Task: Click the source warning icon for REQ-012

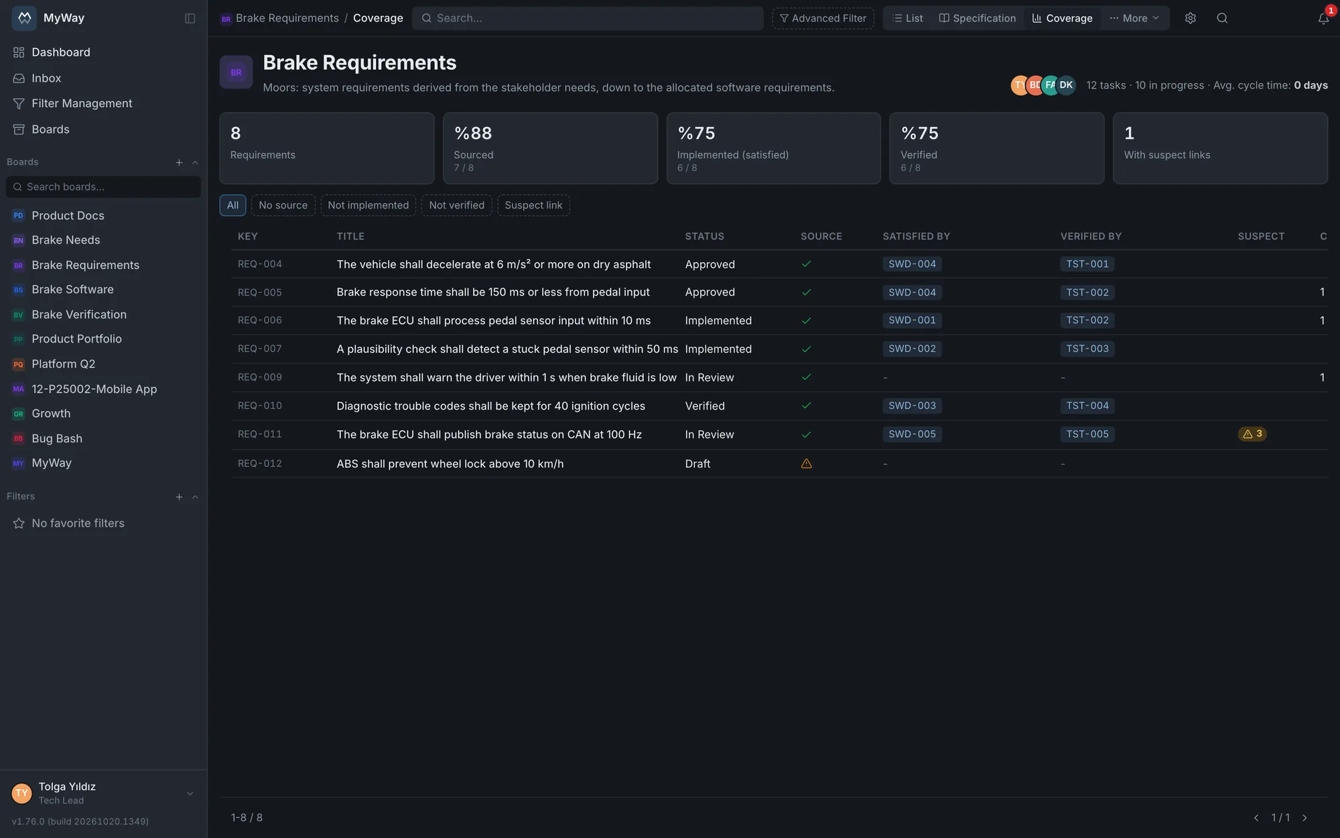Action: tap(807, 463)
